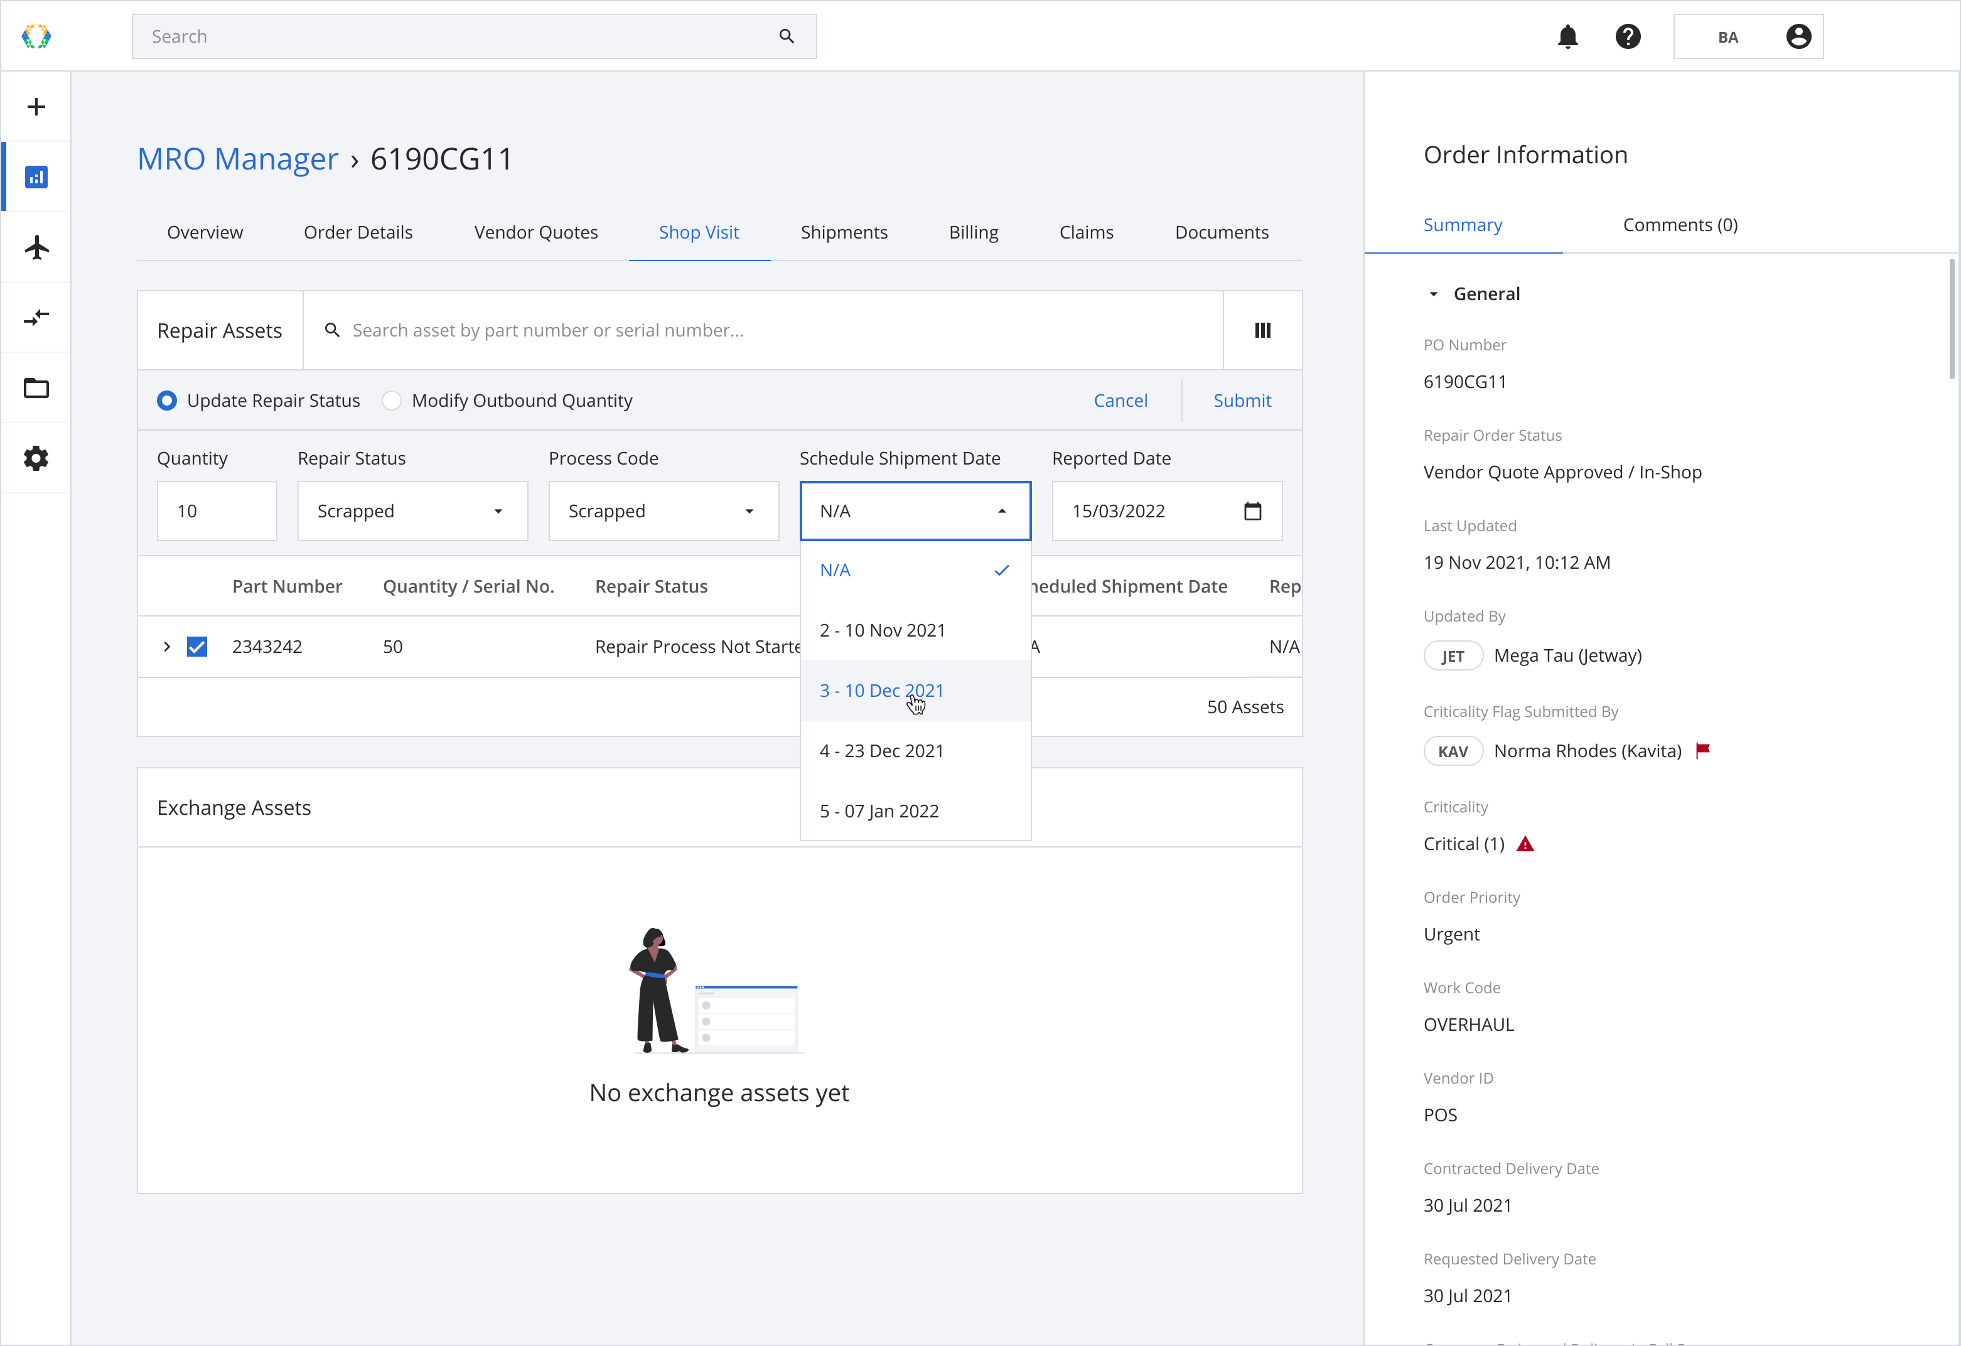Click the plus create icon in sidebar
Viewport: 1961px width, 1346px height.
coord(36,106)
